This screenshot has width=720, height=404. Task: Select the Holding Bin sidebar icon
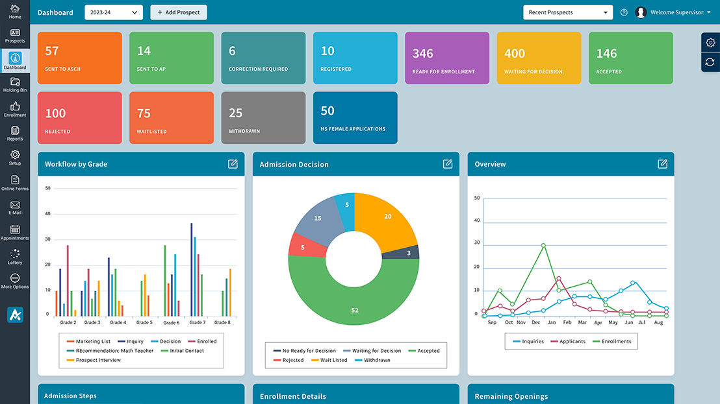pyautogui.click(x=14, y=84)
